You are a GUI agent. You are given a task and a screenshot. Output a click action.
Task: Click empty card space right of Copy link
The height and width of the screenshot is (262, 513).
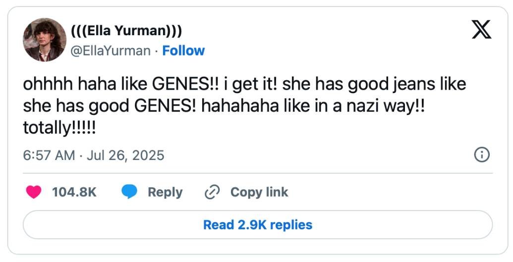pyautogui.click(x=392, y=192)
